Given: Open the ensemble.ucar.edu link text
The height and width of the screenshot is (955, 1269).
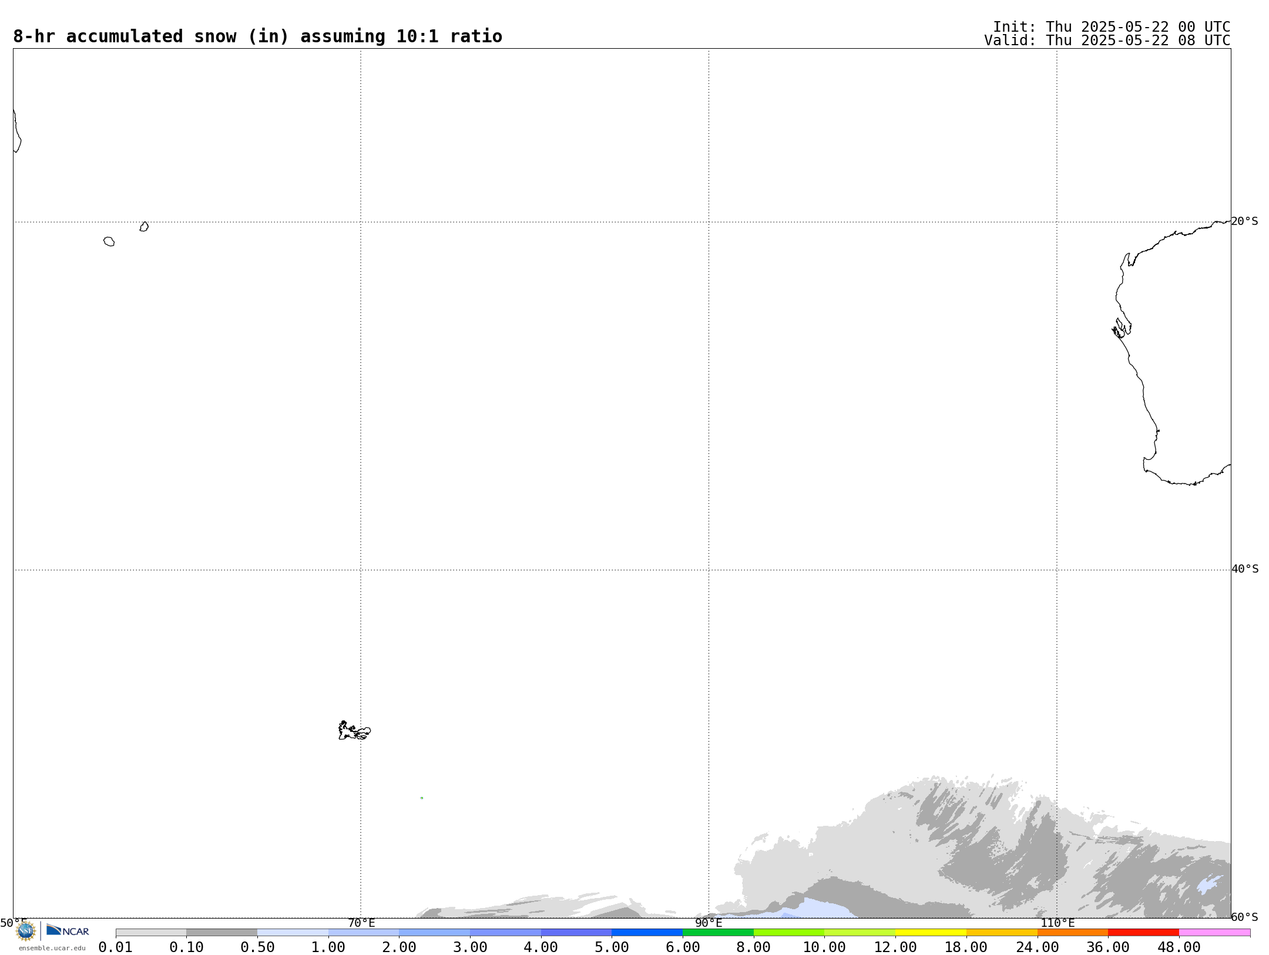Looking at the screenshot, I should 52,948.
